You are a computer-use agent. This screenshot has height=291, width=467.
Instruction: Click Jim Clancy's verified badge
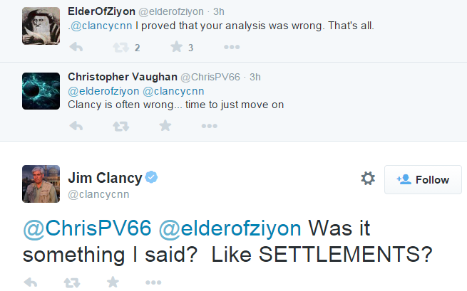(x=153, y=177)
